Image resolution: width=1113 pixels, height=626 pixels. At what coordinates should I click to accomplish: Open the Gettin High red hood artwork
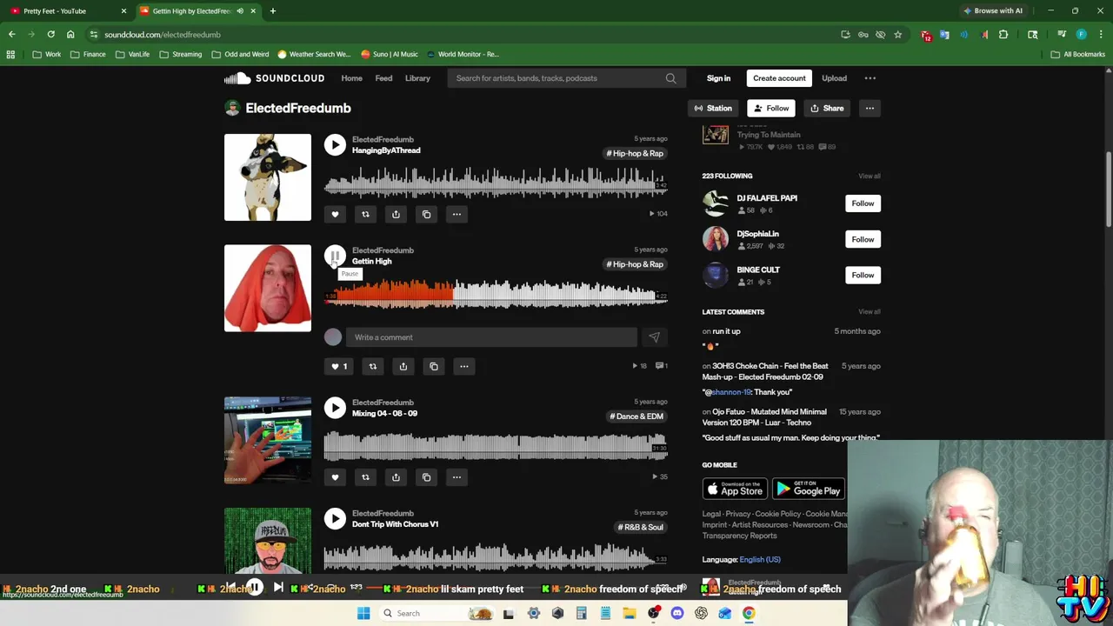[268, 289]
